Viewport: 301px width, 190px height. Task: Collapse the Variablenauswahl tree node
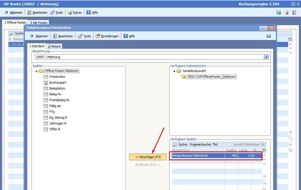(x=174, y=71)
